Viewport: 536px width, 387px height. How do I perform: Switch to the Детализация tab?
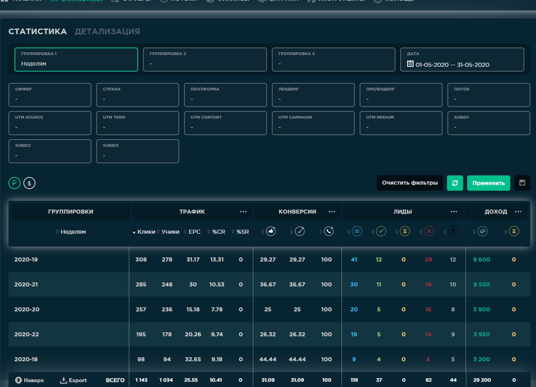click(108, 31)
